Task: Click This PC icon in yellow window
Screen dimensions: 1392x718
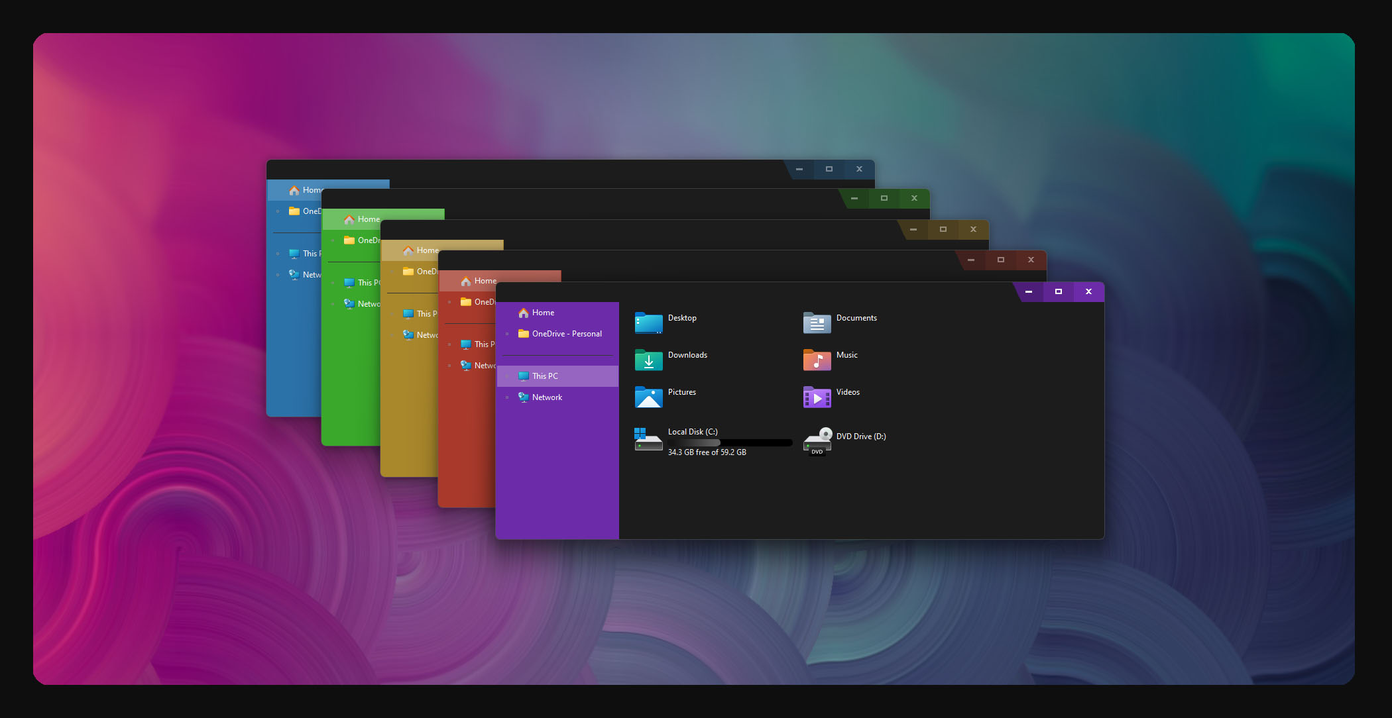Action: (408, 314)
